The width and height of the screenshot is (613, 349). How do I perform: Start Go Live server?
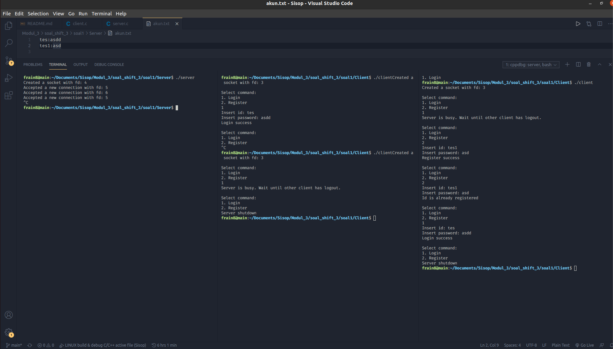[x=585, y=345]
